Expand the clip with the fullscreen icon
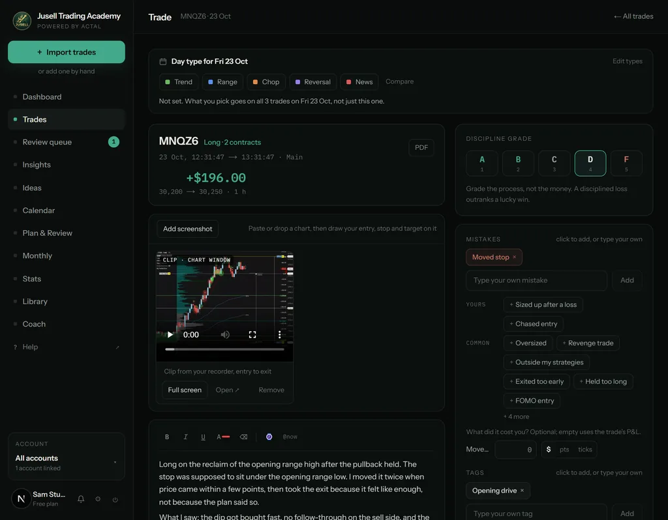The image size is (668, 520). pos(252,334)
